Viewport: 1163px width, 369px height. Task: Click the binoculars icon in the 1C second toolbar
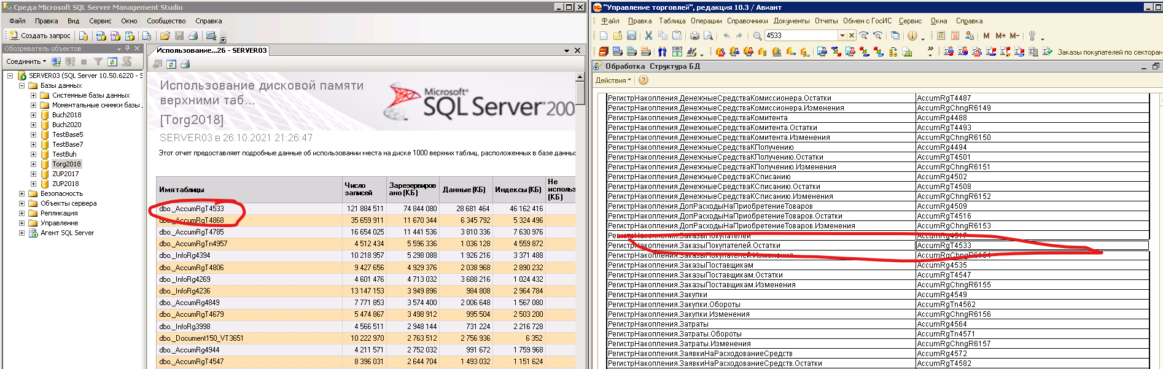[662, 52]
